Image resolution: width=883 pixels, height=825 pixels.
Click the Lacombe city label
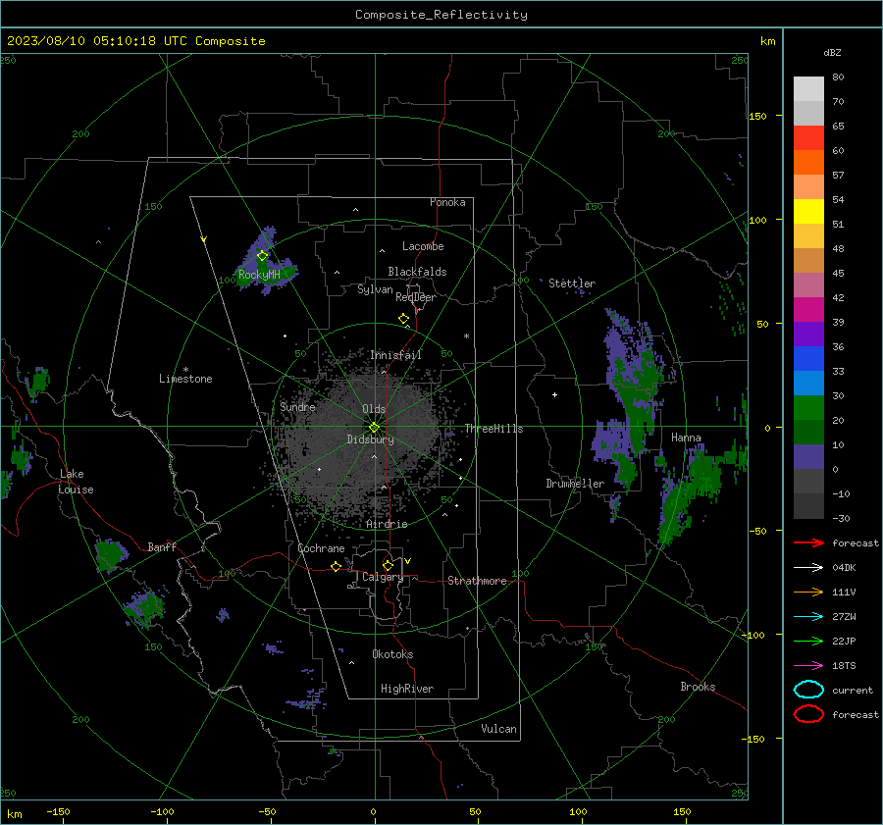423,246
